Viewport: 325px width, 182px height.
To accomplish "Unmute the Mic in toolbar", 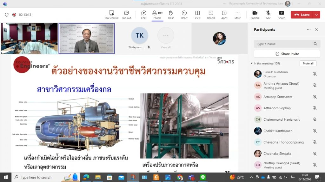I will click(268, 15).
